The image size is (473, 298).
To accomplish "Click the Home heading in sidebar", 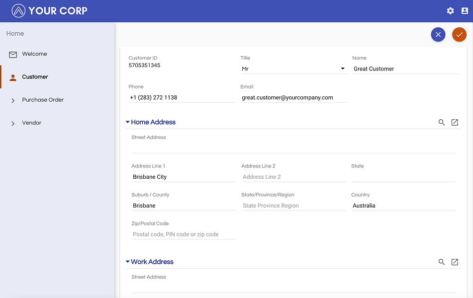I will 15,33.
